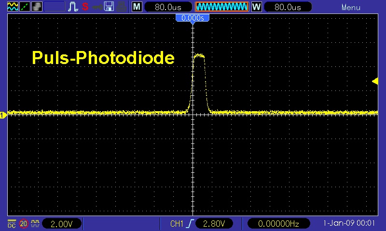Click the waveform memory position bar
Image resolution: width=386 pixels, height=231 pixels.
pyautogui.click(x=221, y=7)
